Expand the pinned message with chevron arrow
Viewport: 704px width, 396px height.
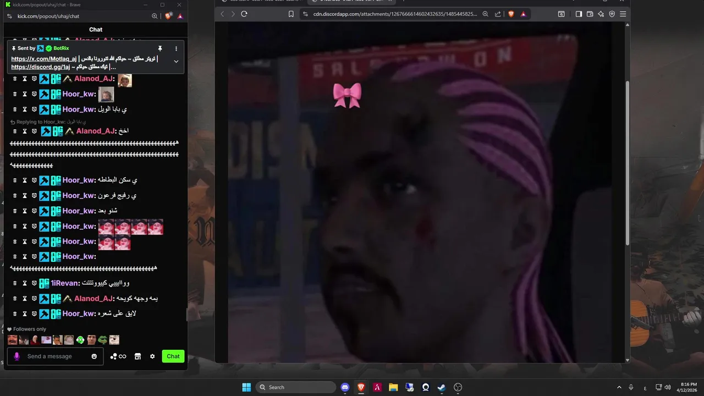point(176,61)
